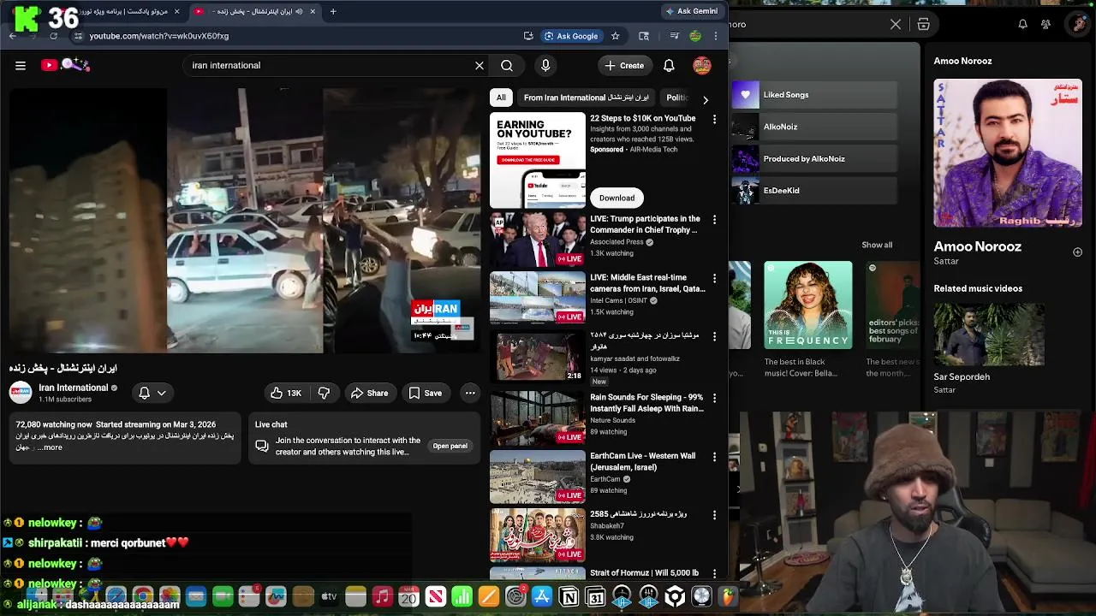This screenshot has height=616, width=1096.
Task: Open Ask Gemini in Chrome
Action: click(691, 11)
